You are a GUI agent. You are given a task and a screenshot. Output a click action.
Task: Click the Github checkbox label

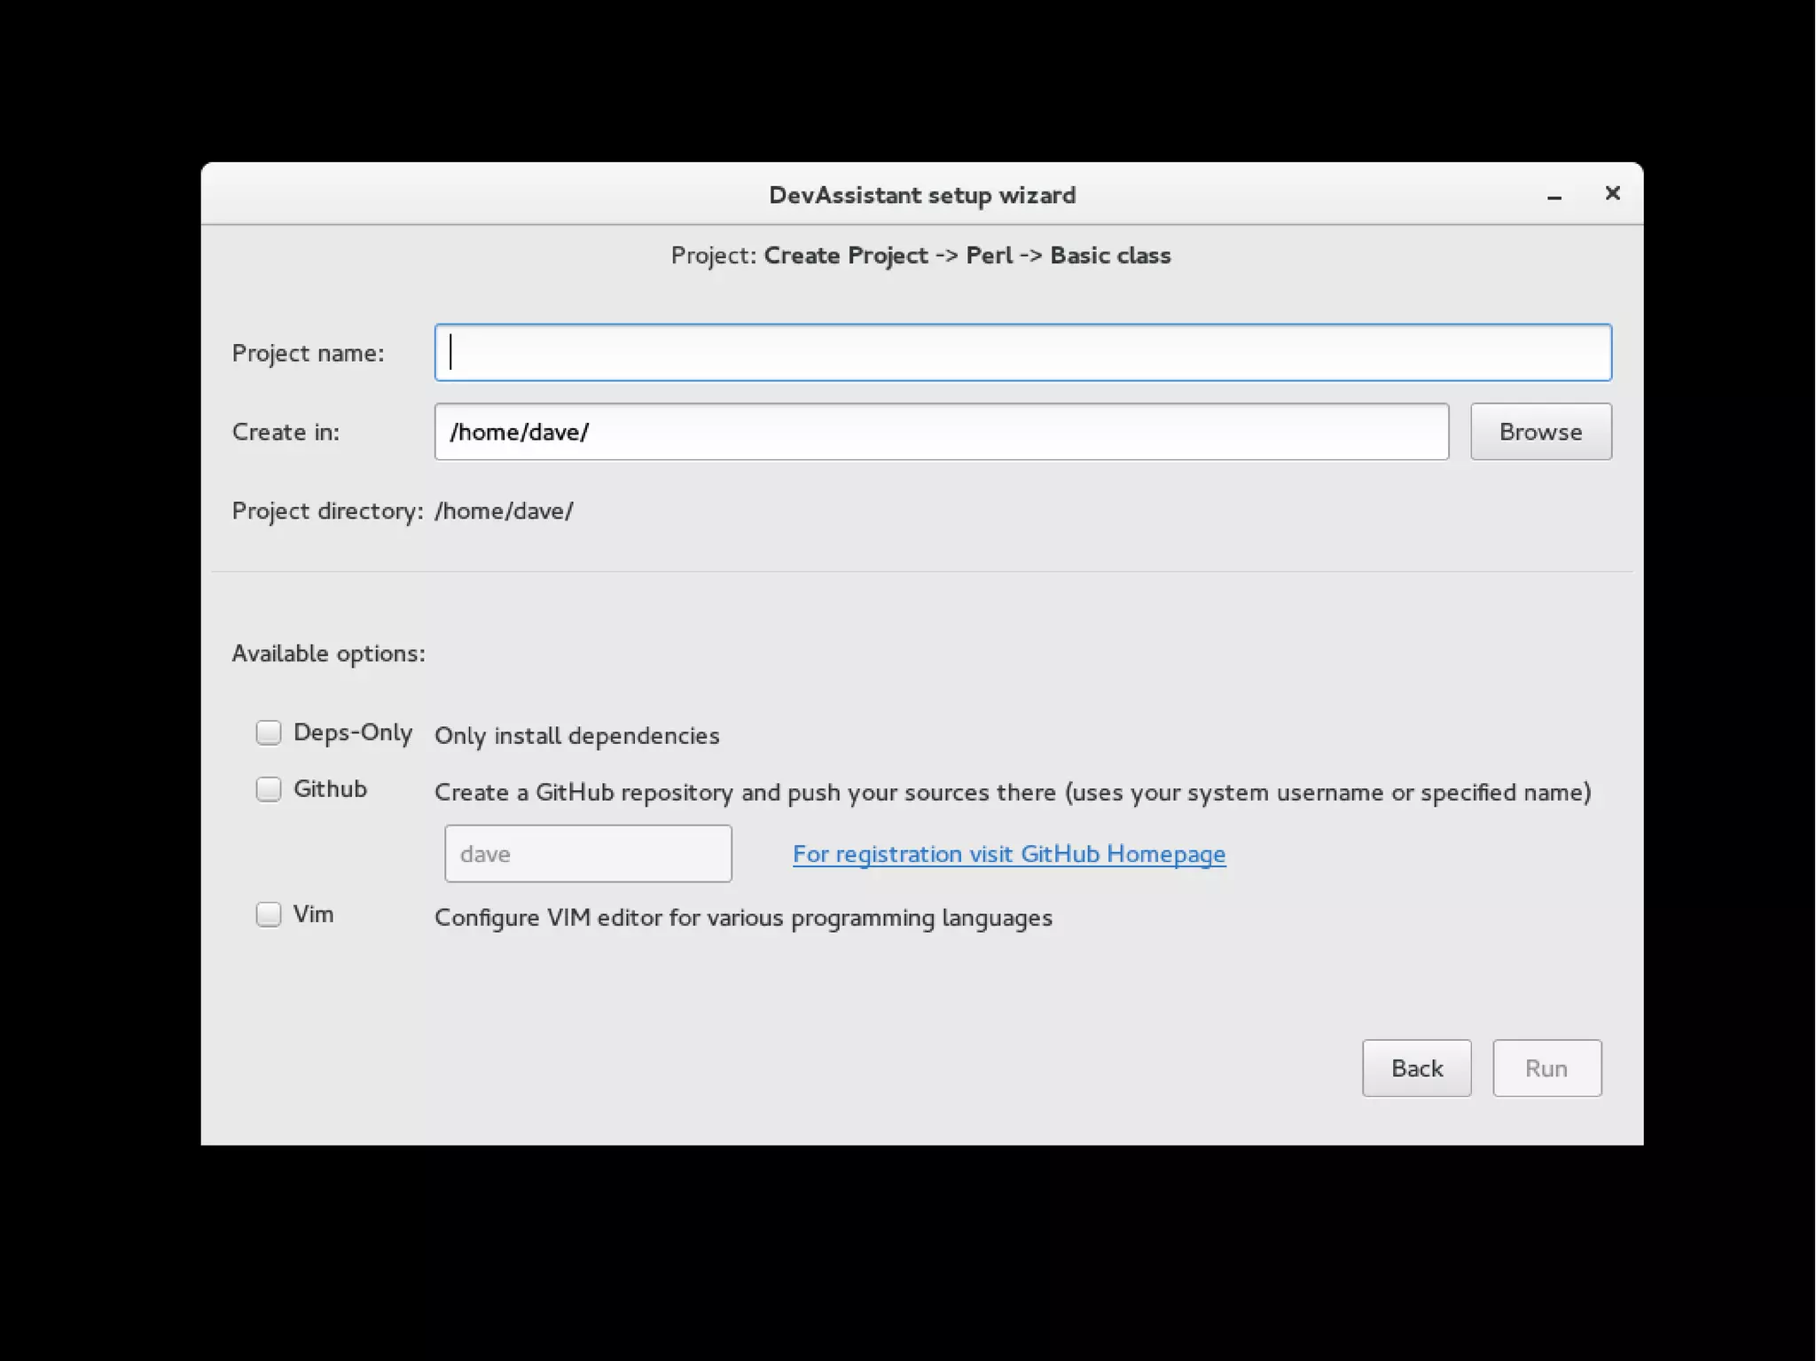[x=330, y=789]
